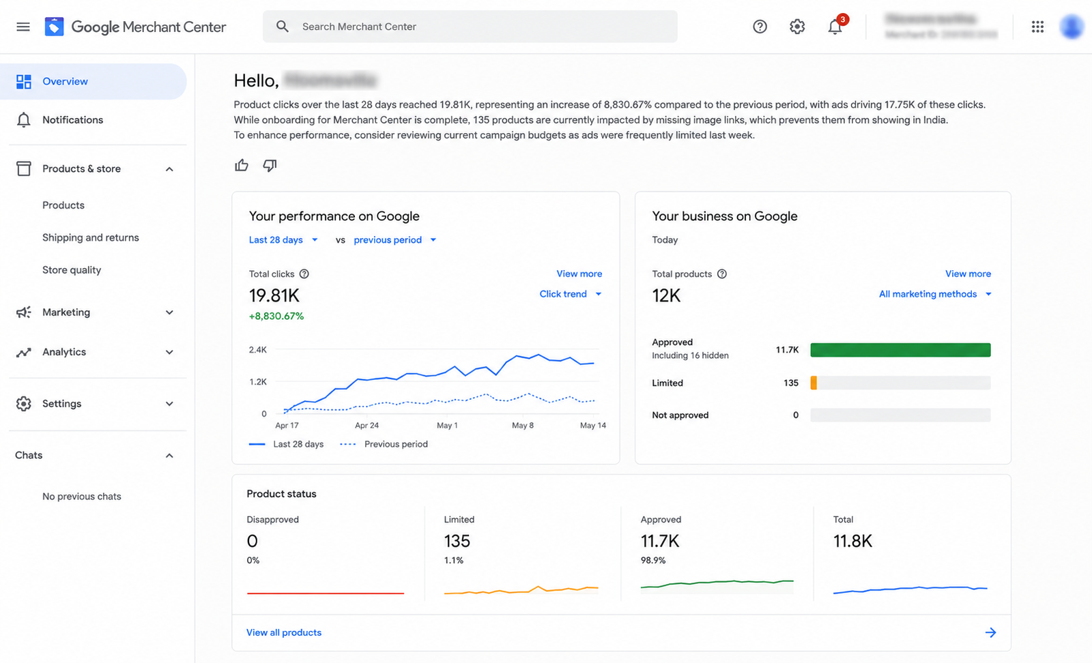The image size is (1092, 663).
Task: Collapse the Chats section chevron
Action: (169, 456)
